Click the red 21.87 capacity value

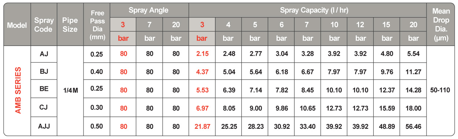202,126
